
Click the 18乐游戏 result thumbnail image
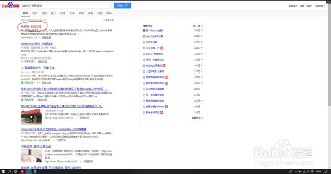tap(31, 156)
